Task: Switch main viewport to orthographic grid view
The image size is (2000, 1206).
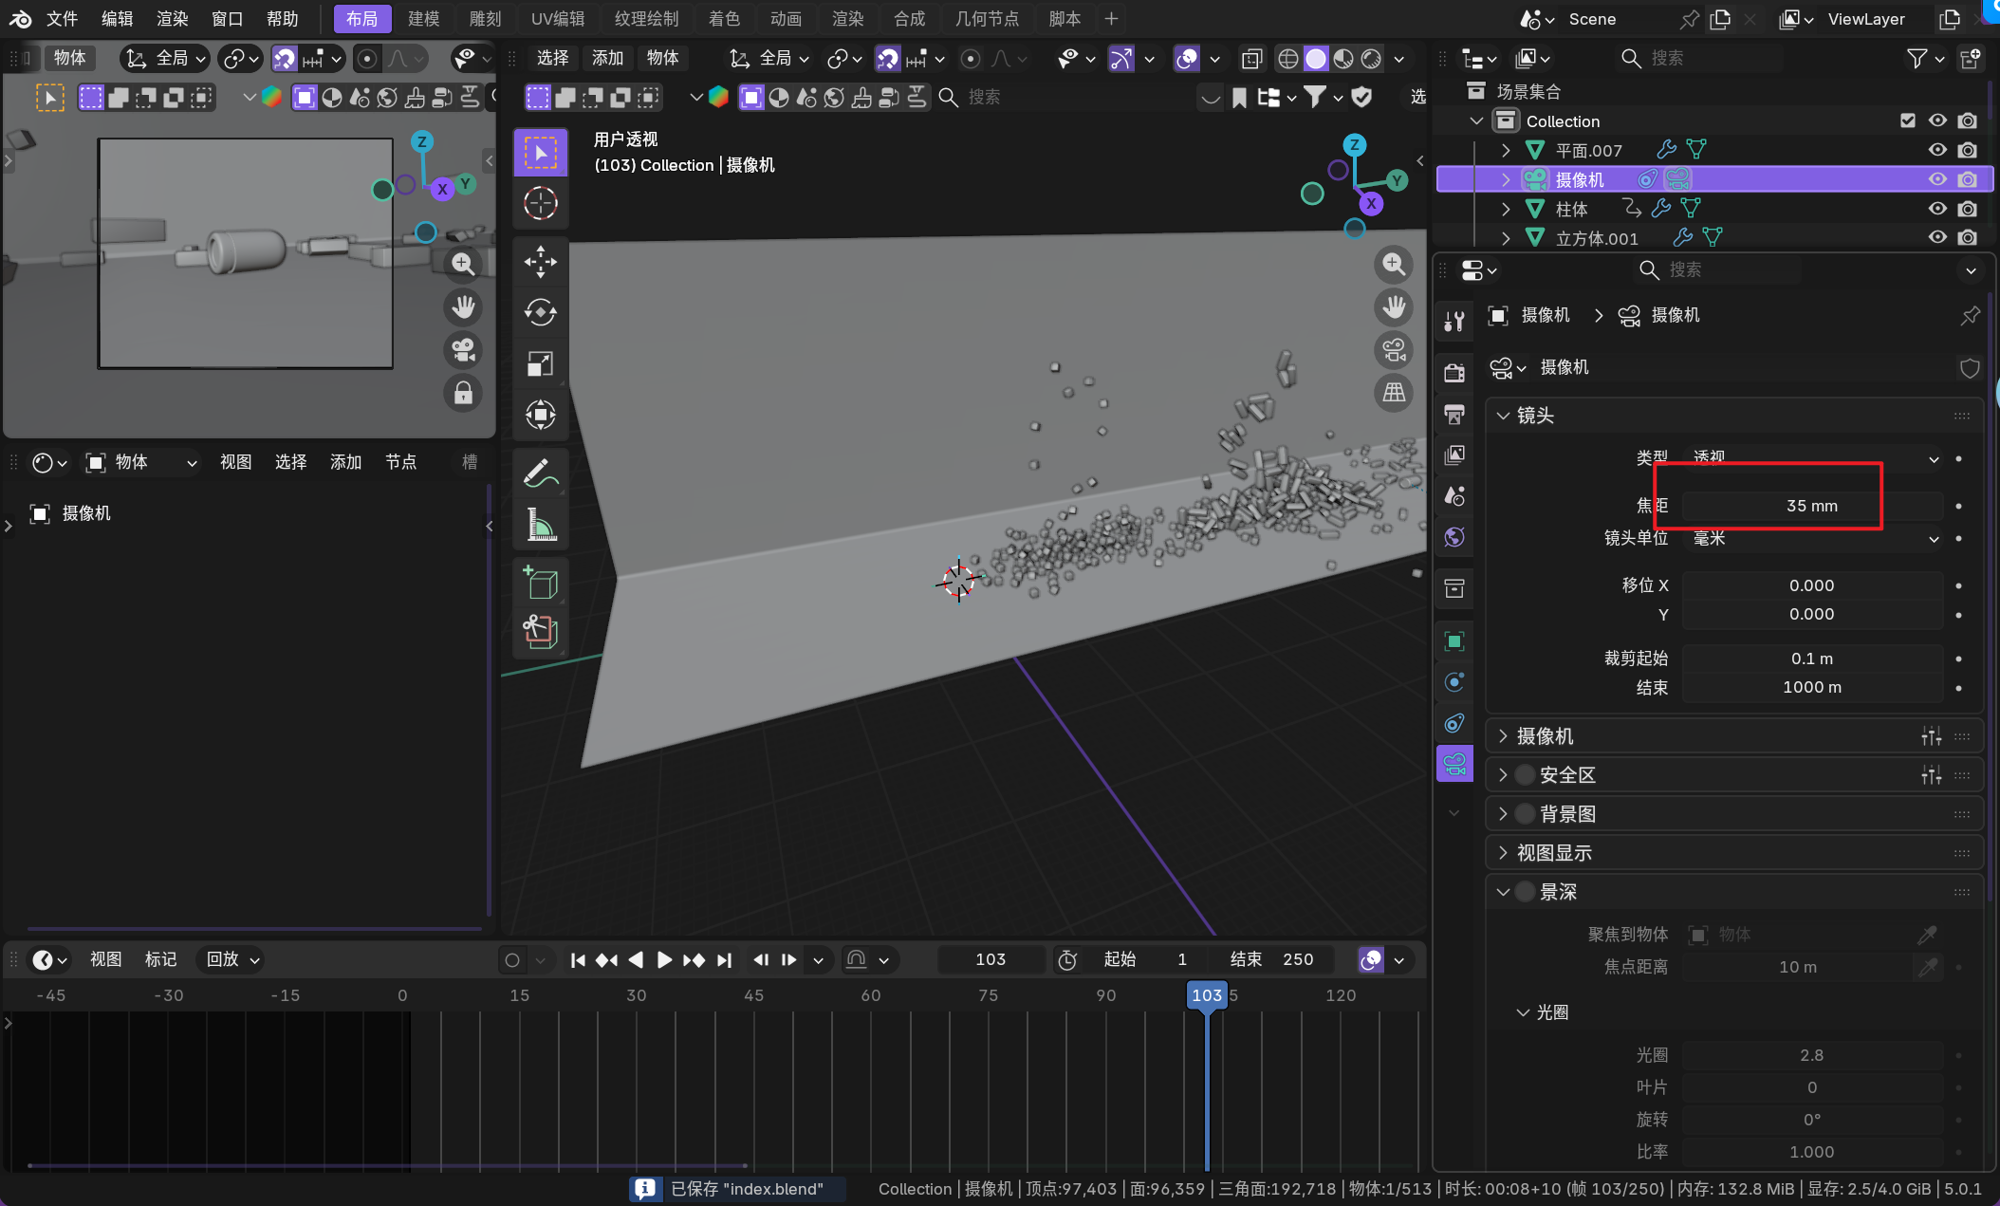Action: click(1394, 393)
